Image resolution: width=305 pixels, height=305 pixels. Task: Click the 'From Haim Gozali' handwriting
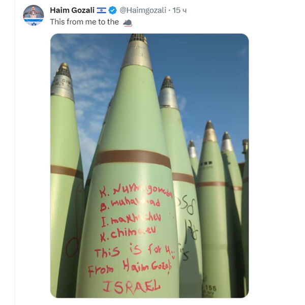tap(130, 267)
